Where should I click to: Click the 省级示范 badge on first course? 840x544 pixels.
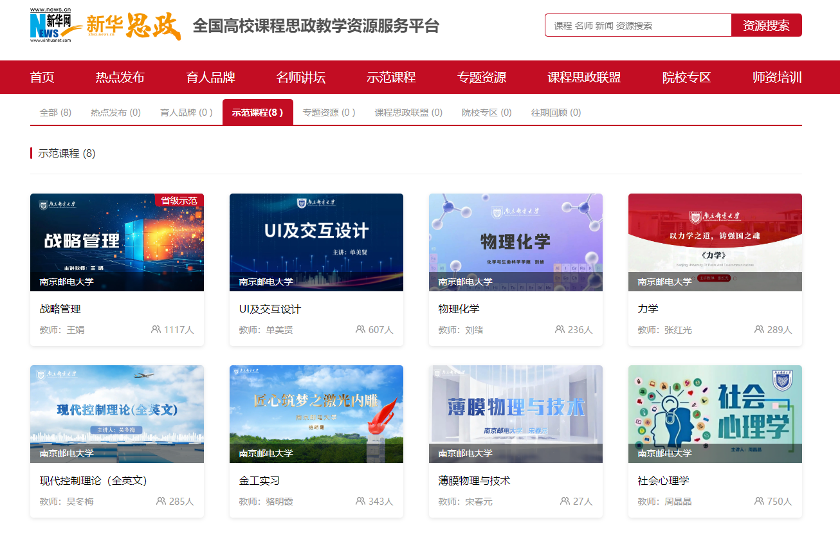(x=179, y=201)
